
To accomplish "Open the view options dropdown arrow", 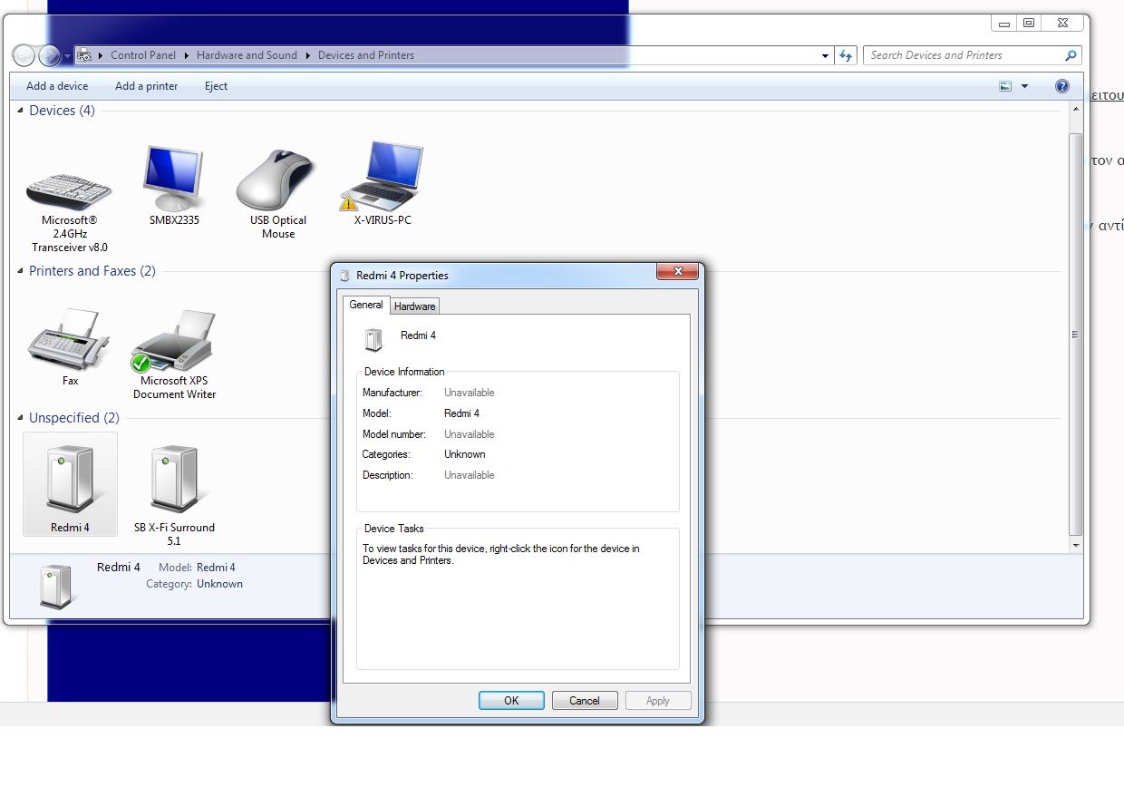I will [1024, 86].
